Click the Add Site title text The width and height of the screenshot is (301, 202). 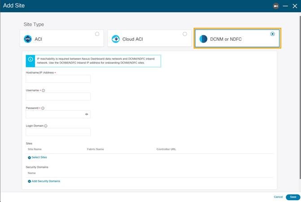pyautogui.click(x=14, y=5)
